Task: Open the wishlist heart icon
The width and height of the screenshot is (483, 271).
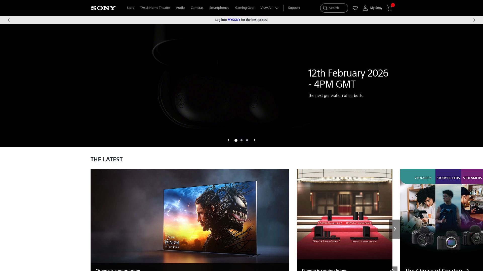Action: [355, 8]
